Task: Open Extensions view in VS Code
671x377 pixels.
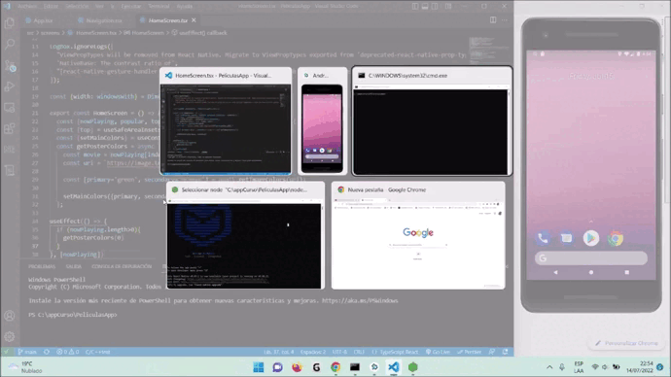Action: click(x=10, y=128)
